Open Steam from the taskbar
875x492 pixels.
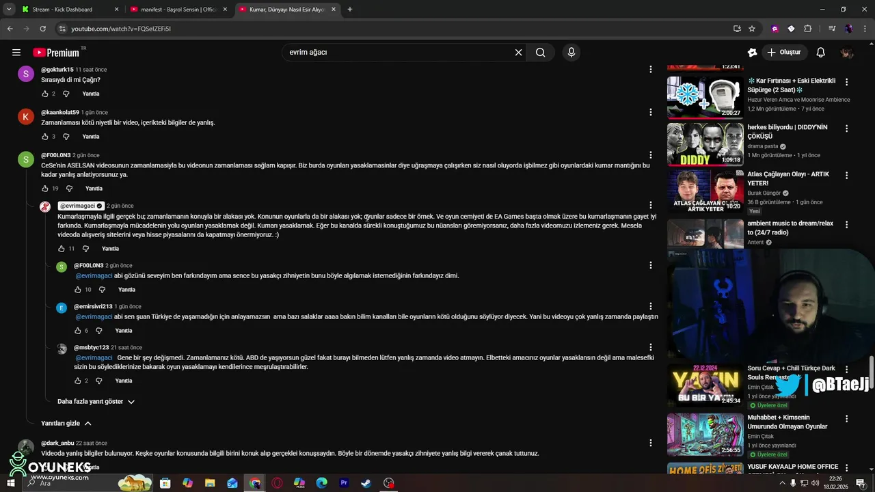[366, 483]
